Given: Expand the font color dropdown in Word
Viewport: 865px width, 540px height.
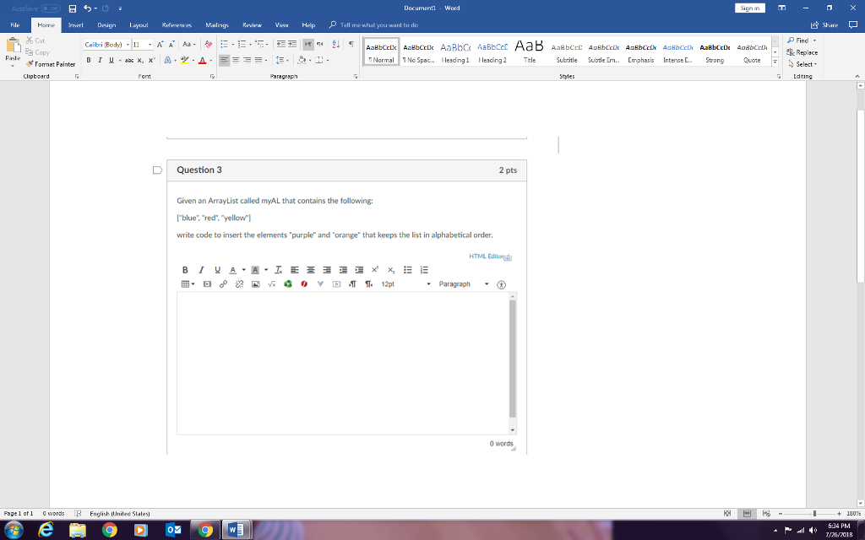Looking at the screenshot, I should [210, 62].
